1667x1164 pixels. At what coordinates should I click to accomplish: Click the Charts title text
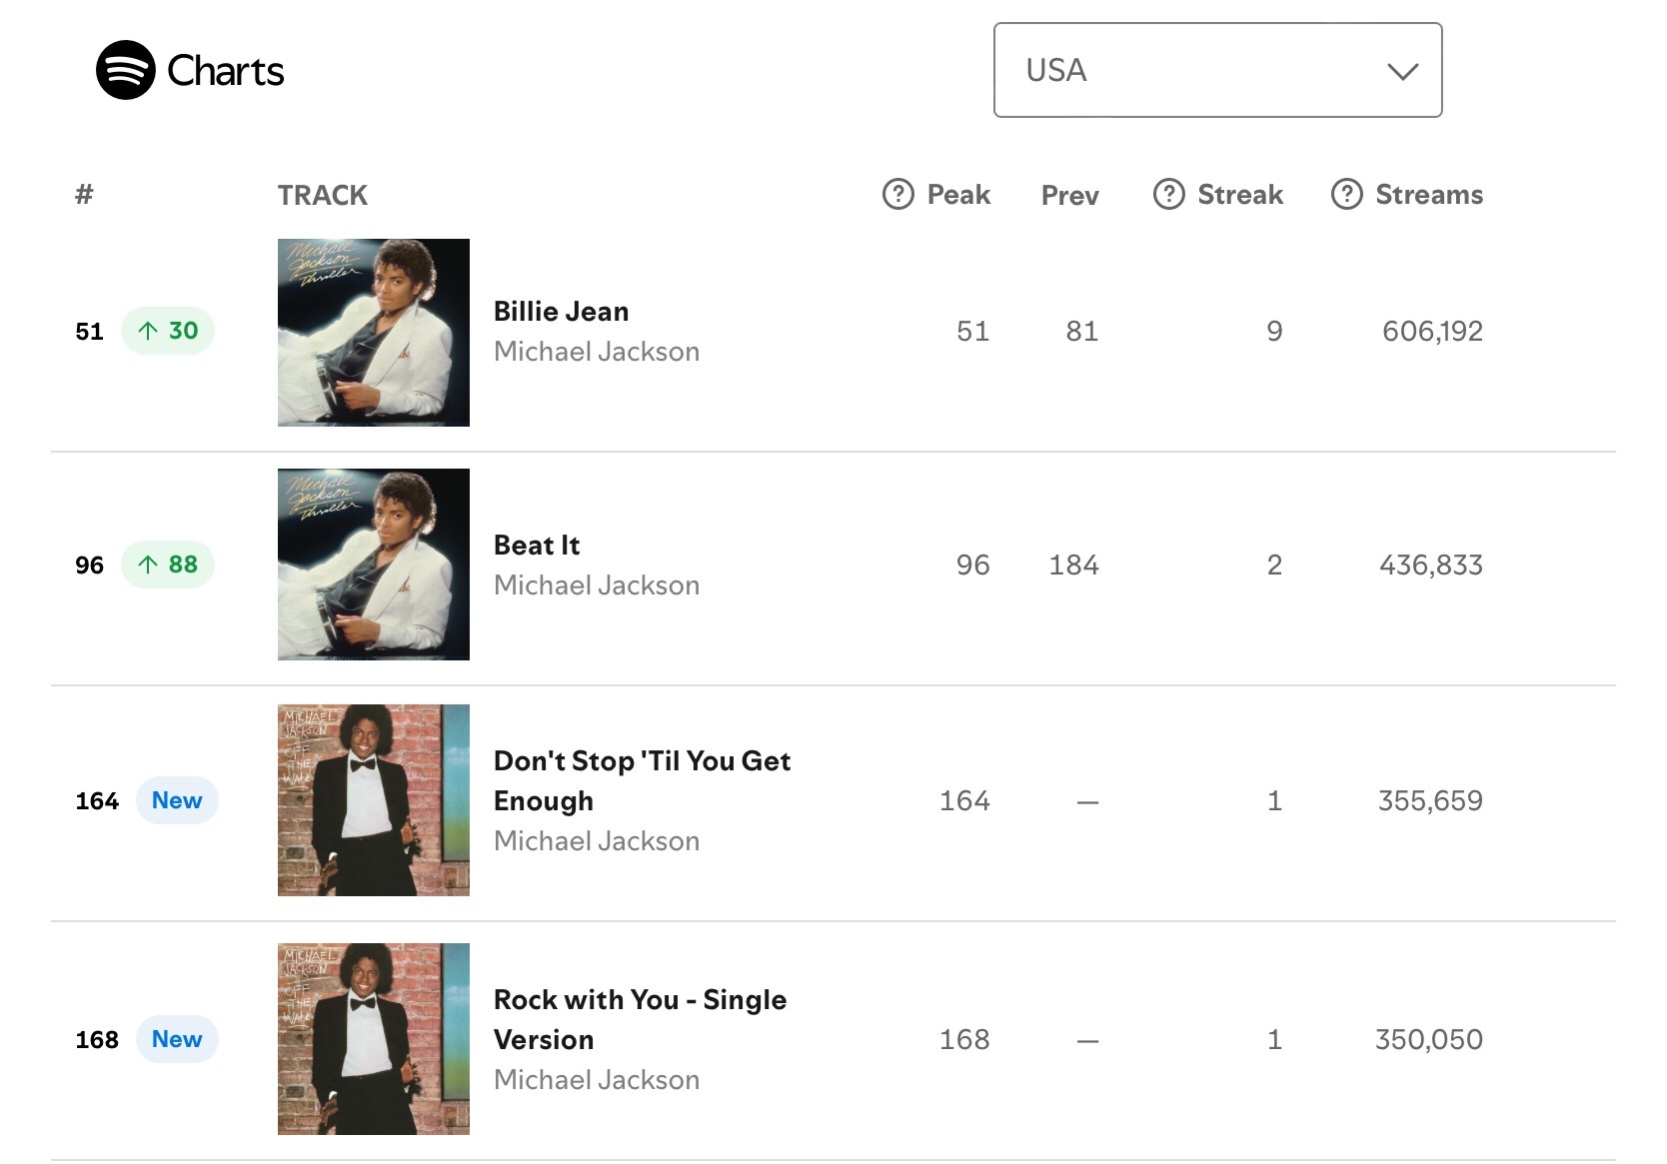pos(225,71)
